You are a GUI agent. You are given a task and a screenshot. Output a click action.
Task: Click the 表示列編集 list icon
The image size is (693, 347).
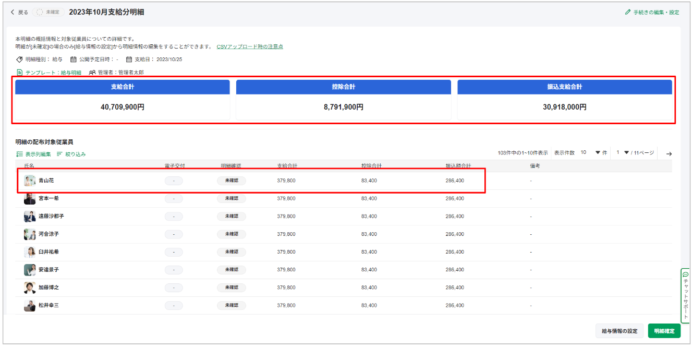point(20,154)
